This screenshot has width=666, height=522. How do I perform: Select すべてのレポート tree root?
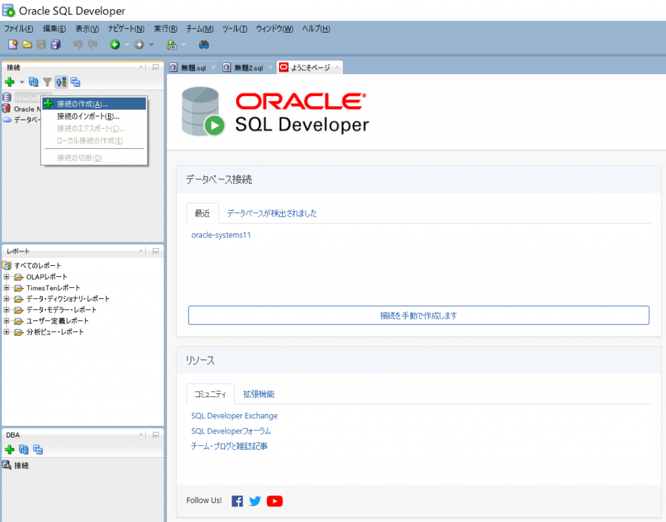click(37, 266)
